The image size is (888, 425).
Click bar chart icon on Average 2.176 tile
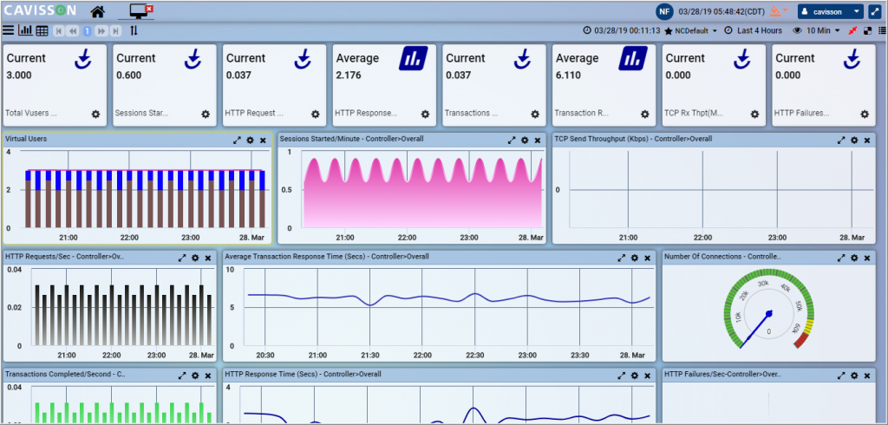[x=413, y=58]
